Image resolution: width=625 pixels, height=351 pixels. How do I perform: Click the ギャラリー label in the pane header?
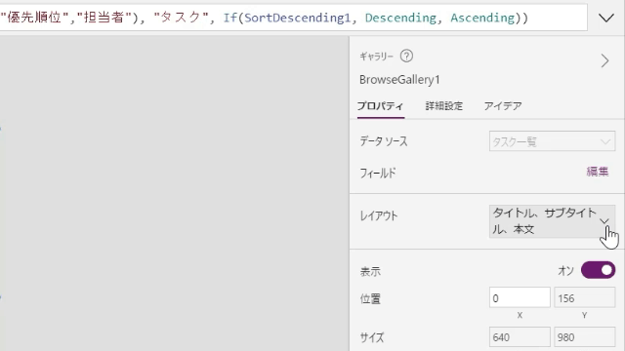click(x=376, y=57)
